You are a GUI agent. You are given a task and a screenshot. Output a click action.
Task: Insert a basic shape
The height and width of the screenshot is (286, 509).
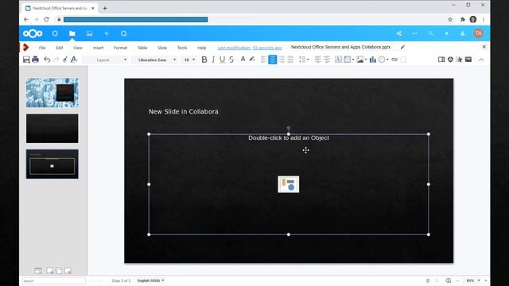coord(382,60)
